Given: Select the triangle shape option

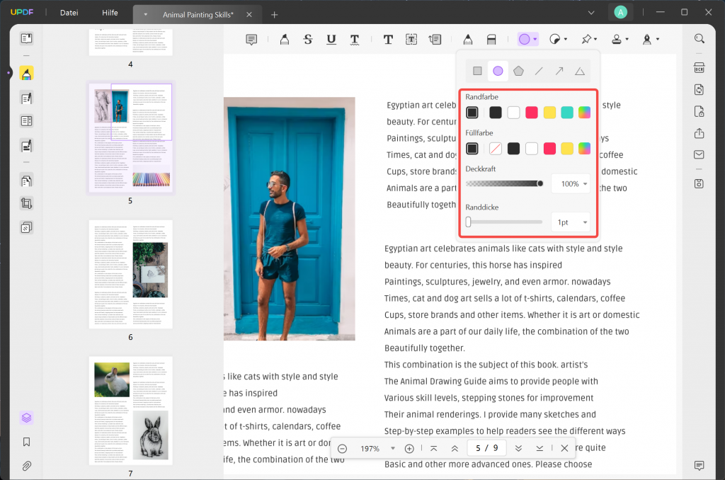Looking at the screenshot, I should tap(580, 72).
